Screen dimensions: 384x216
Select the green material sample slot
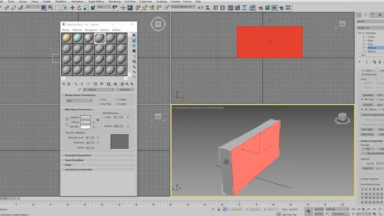(78, 38)
